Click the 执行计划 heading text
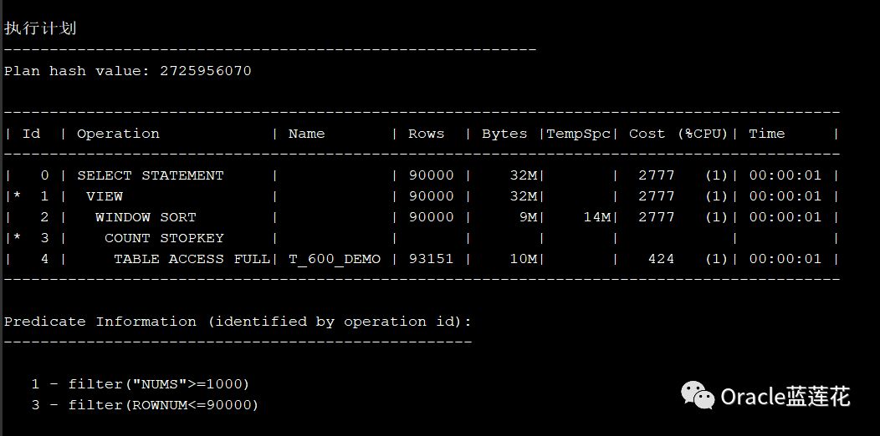The height and width of the screenshot is (436, 880). coord(40,28)
